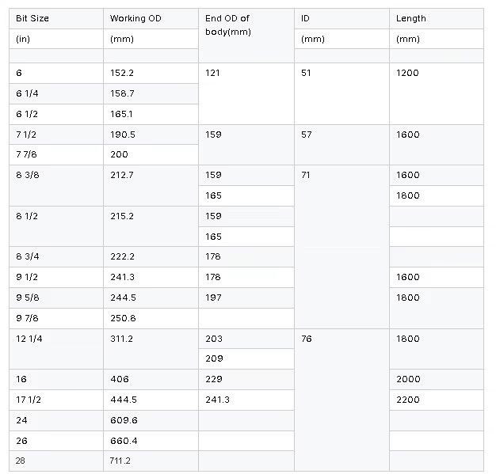496x474 pixels.
Task: Select the 2200 length cell
Action: (x=437, y=400)
